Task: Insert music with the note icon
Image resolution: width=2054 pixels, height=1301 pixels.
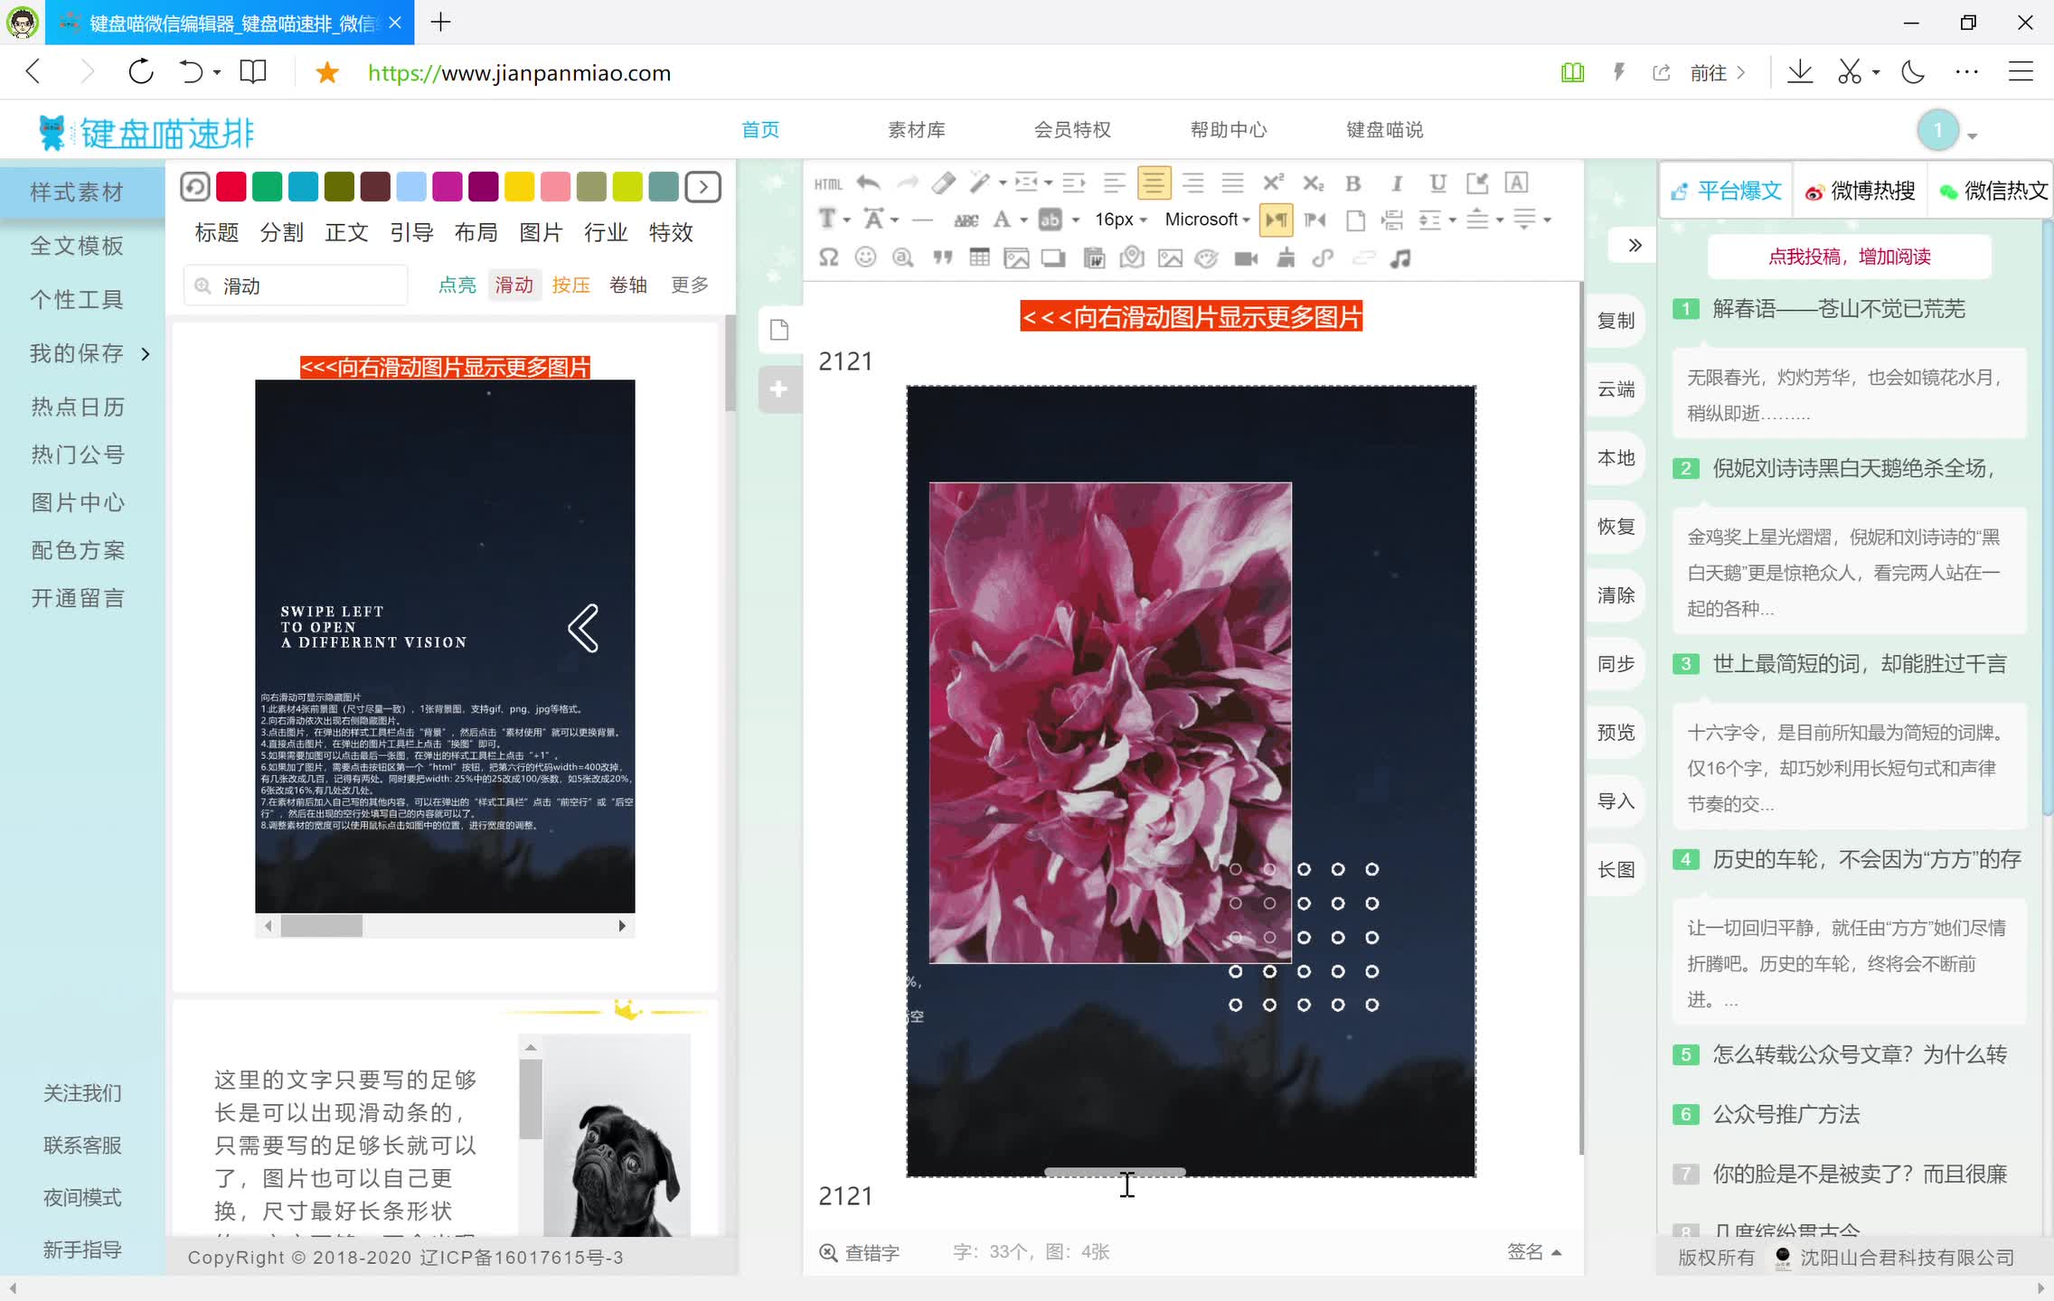Action: (x=1400, y=259)
